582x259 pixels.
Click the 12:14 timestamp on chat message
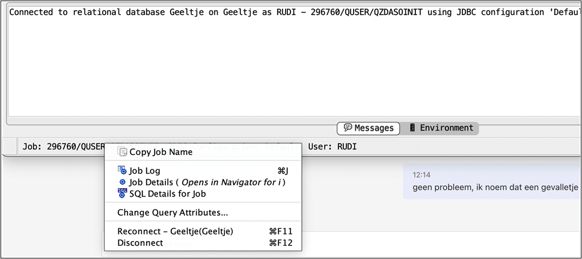(x=421, y=175)
